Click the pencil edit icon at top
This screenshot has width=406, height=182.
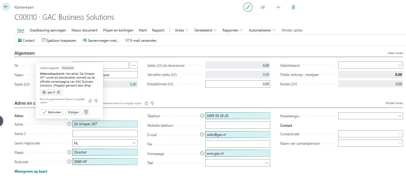248,7
